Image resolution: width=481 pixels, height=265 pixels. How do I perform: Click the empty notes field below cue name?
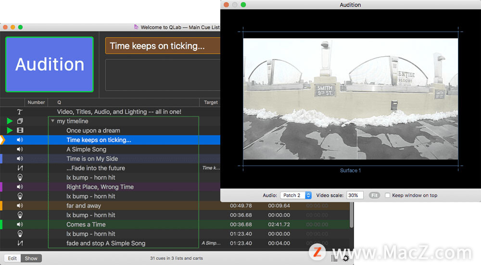click(163, 75)
